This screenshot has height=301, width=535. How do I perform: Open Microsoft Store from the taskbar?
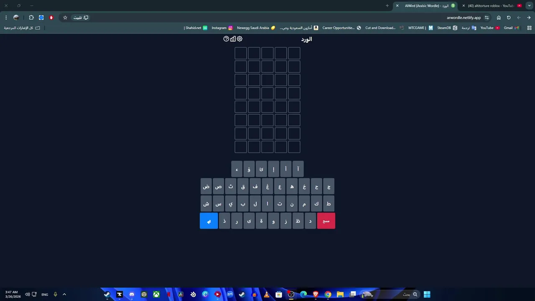coord(279,294)
